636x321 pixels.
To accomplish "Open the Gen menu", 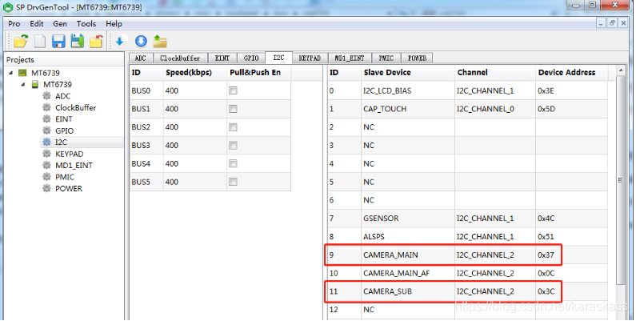I will tap(60, 24).
